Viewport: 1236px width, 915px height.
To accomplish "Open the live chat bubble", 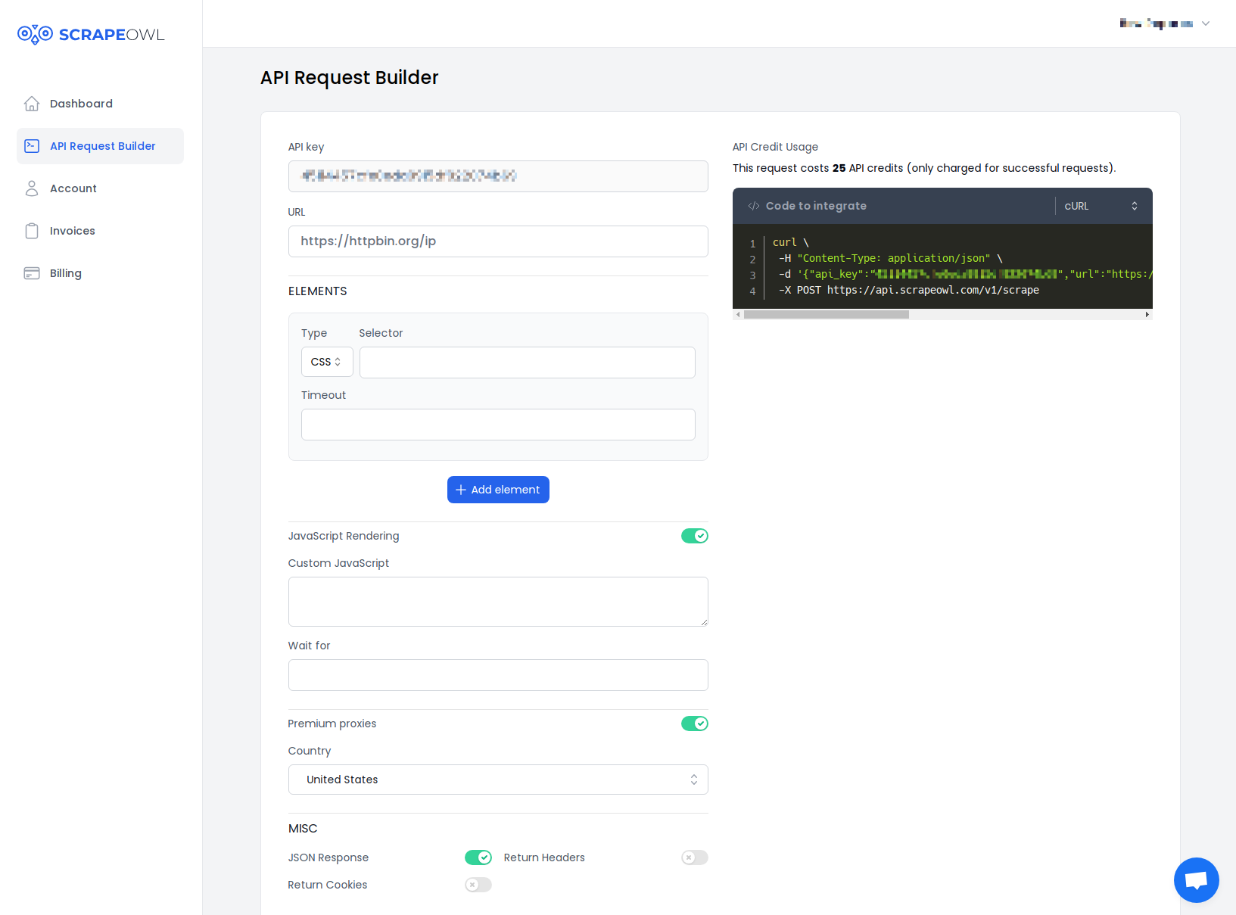I will (1196, 879).
